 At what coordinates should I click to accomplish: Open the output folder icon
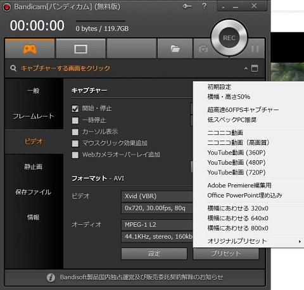click(x=175, y=49)
